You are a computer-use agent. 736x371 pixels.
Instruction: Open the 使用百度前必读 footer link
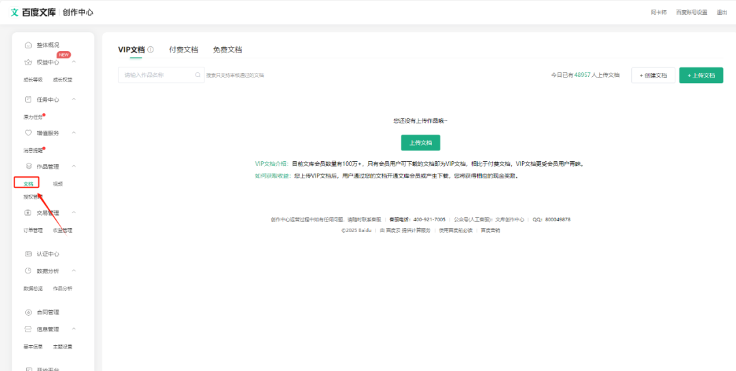coord(455,230)
